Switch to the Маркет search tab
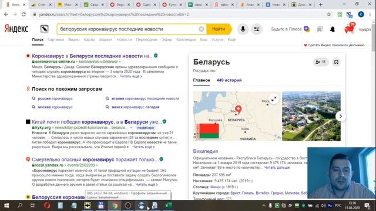The height and width of the screenshot is (211, 376). point(106,40)
